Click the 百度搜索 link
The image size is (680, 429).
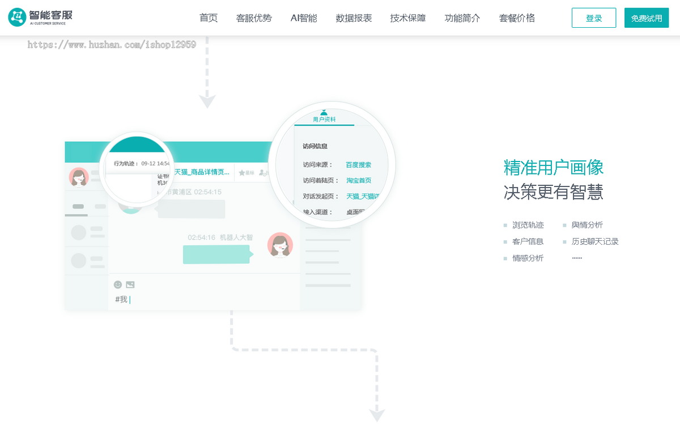coord(359,165)
